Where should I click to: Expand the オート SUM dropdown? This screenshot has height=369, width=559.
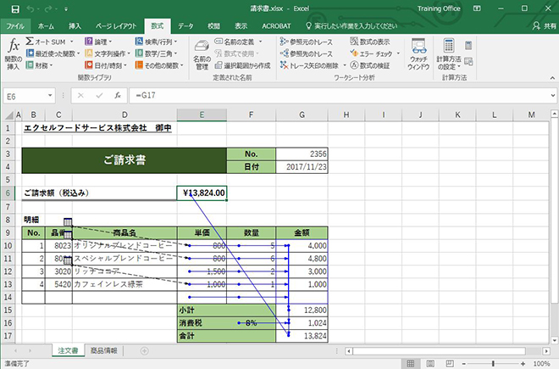[72, 41]
